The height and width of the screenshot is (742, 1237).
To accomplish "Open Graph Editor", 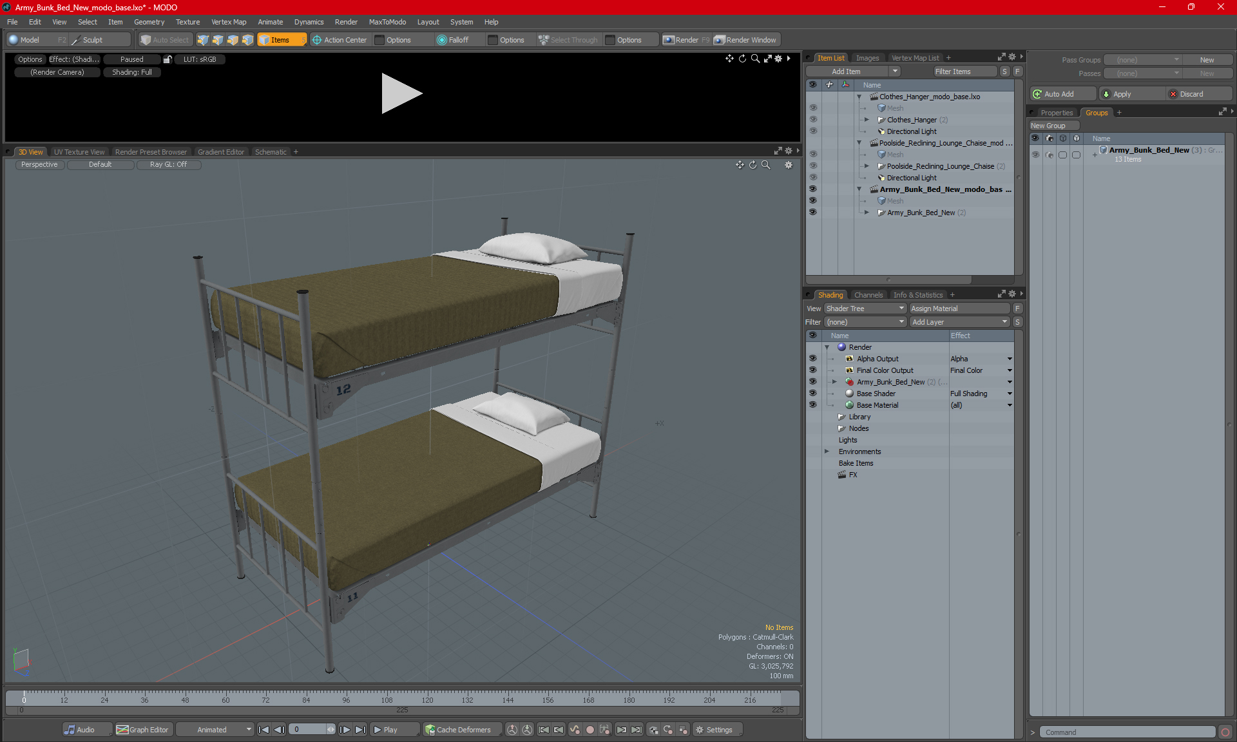I will 143,730.
